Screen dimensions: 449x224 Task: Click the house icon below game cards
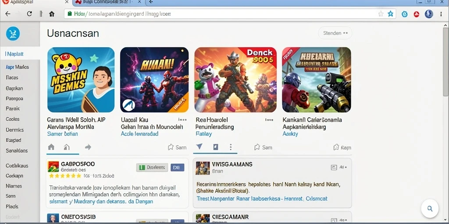(51, 147)
